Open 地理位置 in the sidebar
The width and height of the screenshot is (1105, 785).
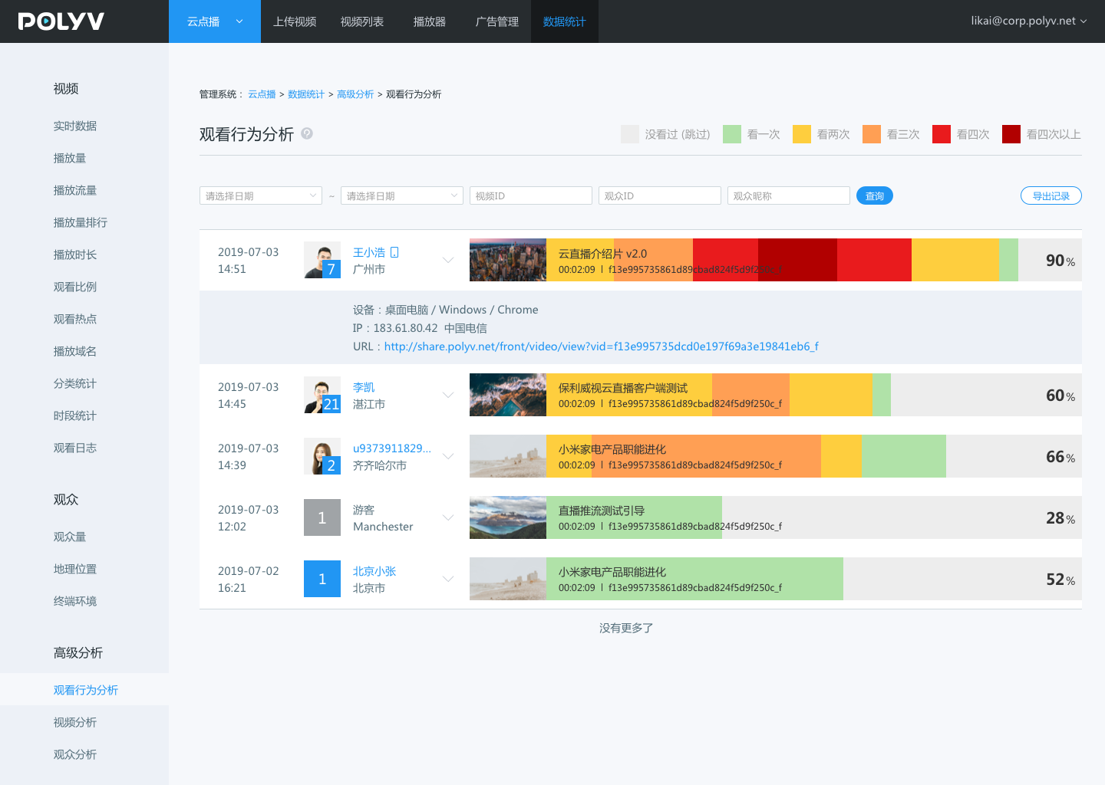[75, 569]
